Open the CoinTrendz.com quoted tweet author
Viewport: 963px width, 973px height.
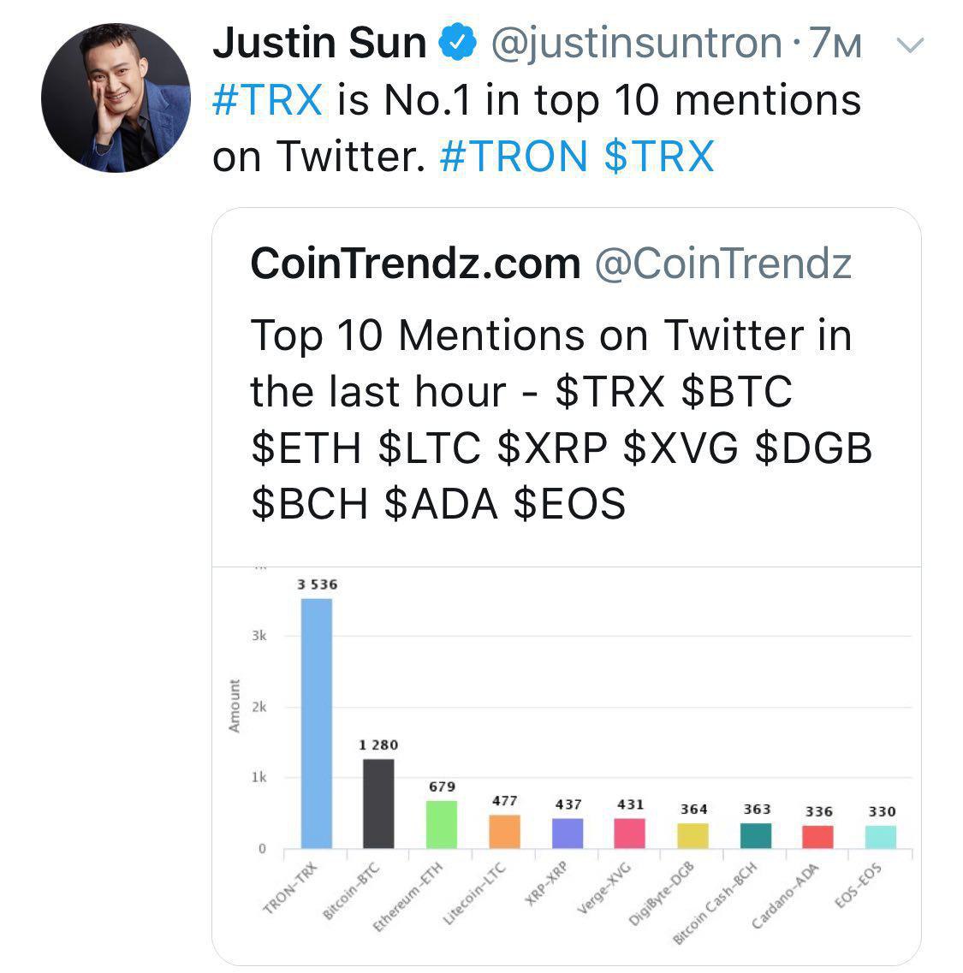(x=415, y=263)
